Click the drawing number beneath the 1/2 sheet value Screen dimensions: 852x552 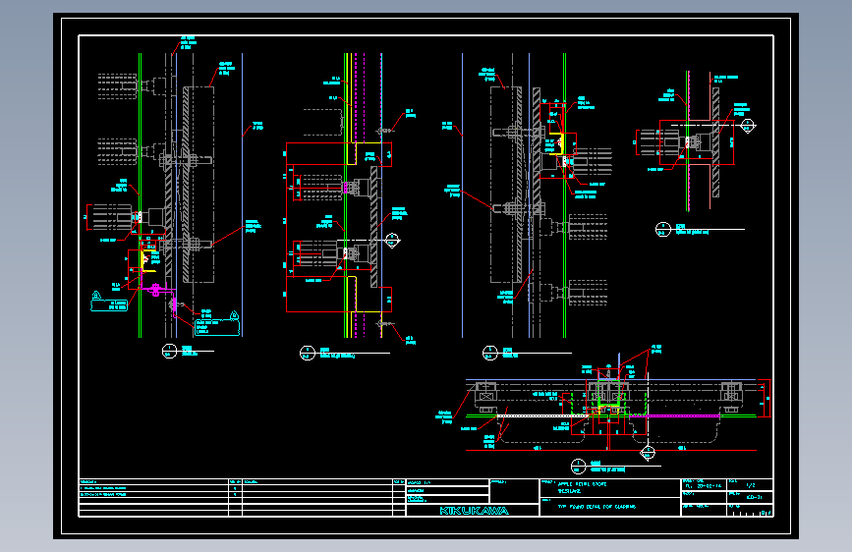click(x=754, y=497)
